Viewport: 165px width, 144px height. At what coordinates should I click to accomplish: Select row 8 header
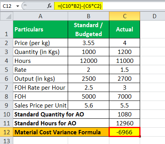tap(7, 96)
